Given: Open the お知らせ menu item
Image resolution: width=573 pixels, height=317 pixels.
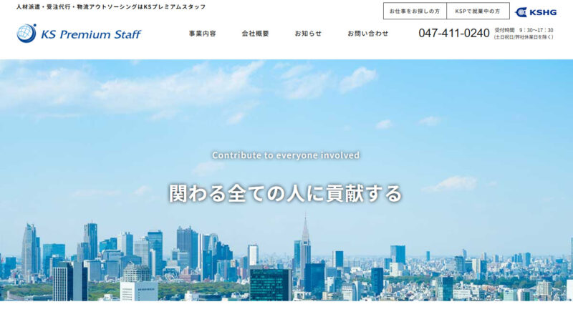Looking at the screenshot, I should click(x=308, y=34).
